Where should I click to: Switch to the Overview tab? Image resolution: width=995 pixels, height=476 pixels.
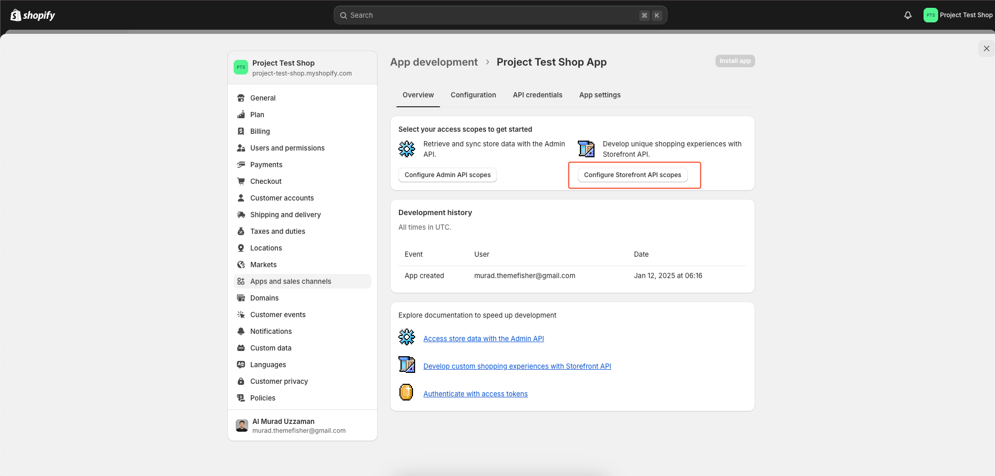click(x=418, y=95)
